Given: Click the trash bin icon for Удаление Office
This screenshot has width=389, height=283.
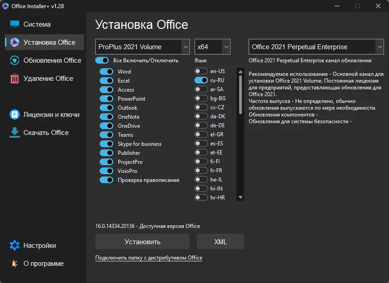Looking at the screenshot, I should click(x=15, y=79).
